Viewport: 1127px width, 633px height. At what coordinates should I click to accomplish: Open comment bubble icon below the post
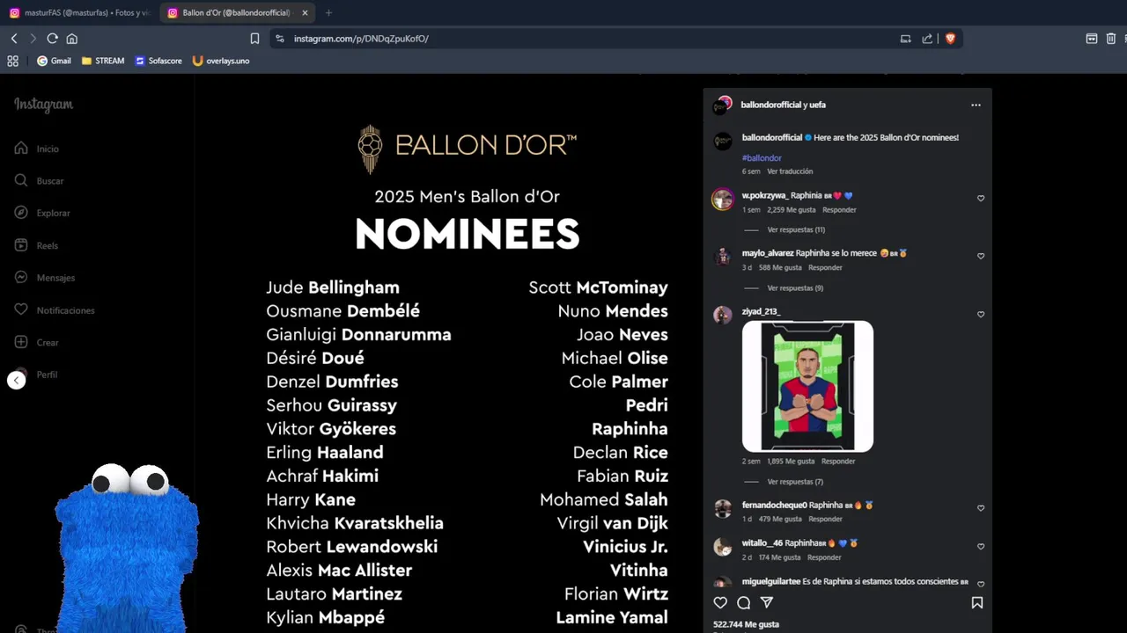click(743, 602)
